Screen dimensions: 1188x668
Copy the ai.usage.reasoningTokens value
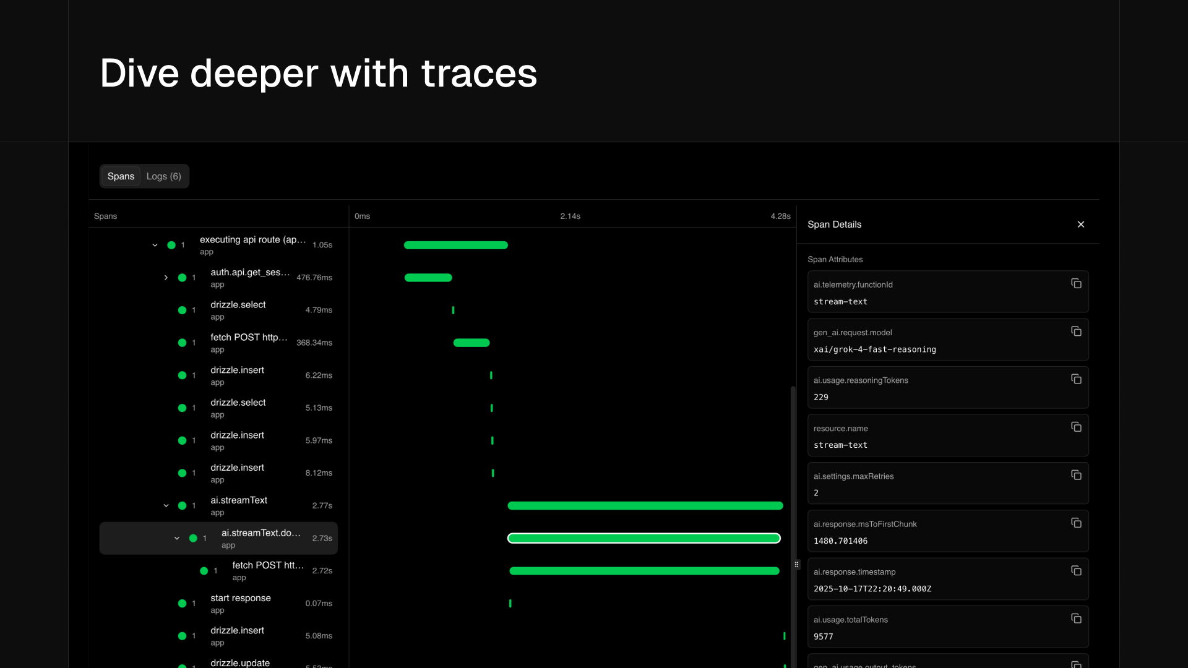(x=1076, y=379)
